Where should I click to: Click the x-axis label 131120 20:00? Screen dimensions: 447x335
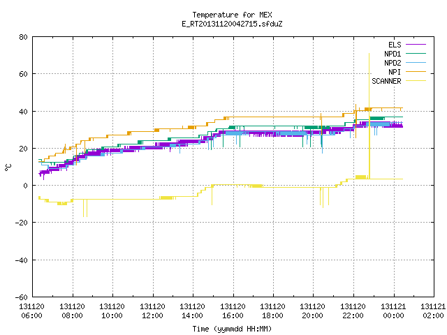coord(313,311)
